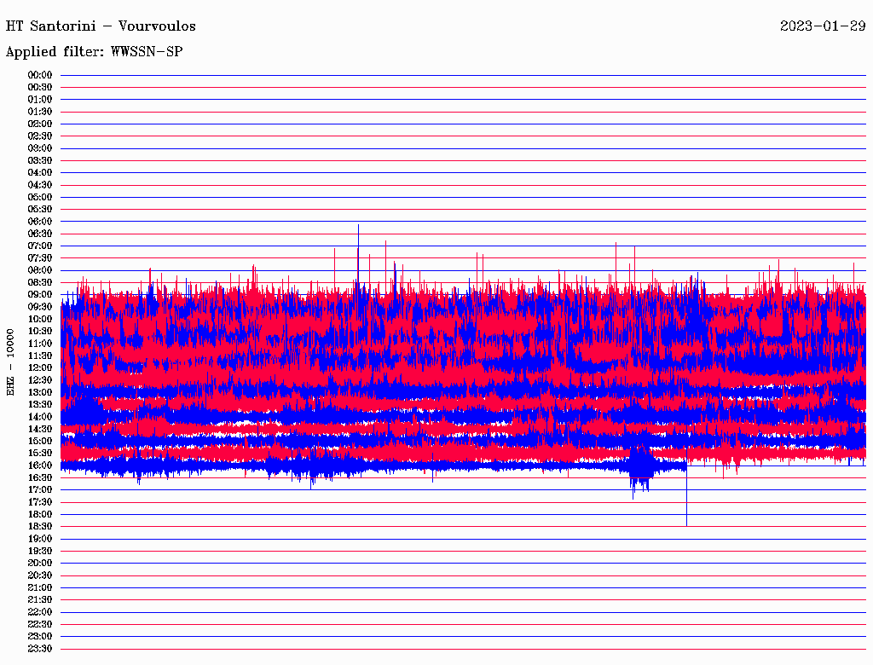Click the 09:00 time label
Screen dimensions: 873x665
40,294
